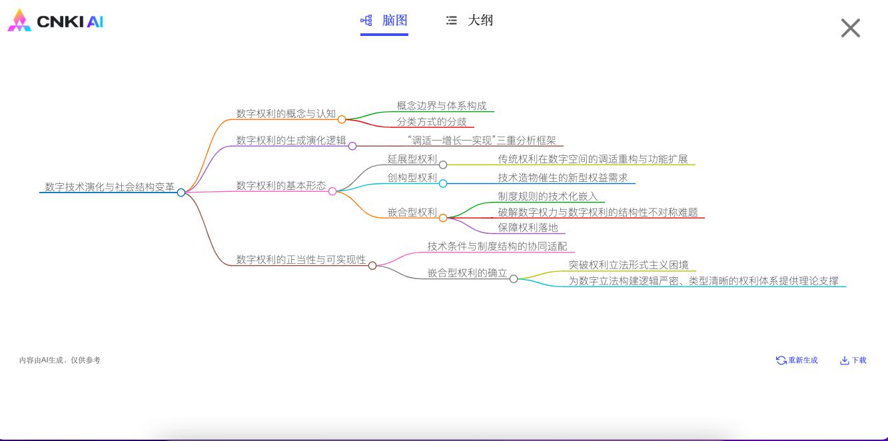This screenshot has height=441, width=888.
Task: Select the 突破权利立法形式主义困境 node
Action: (628, 264)
